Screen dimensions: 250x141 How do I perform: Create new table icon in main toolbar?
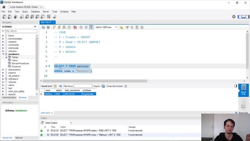pos(27,16)
